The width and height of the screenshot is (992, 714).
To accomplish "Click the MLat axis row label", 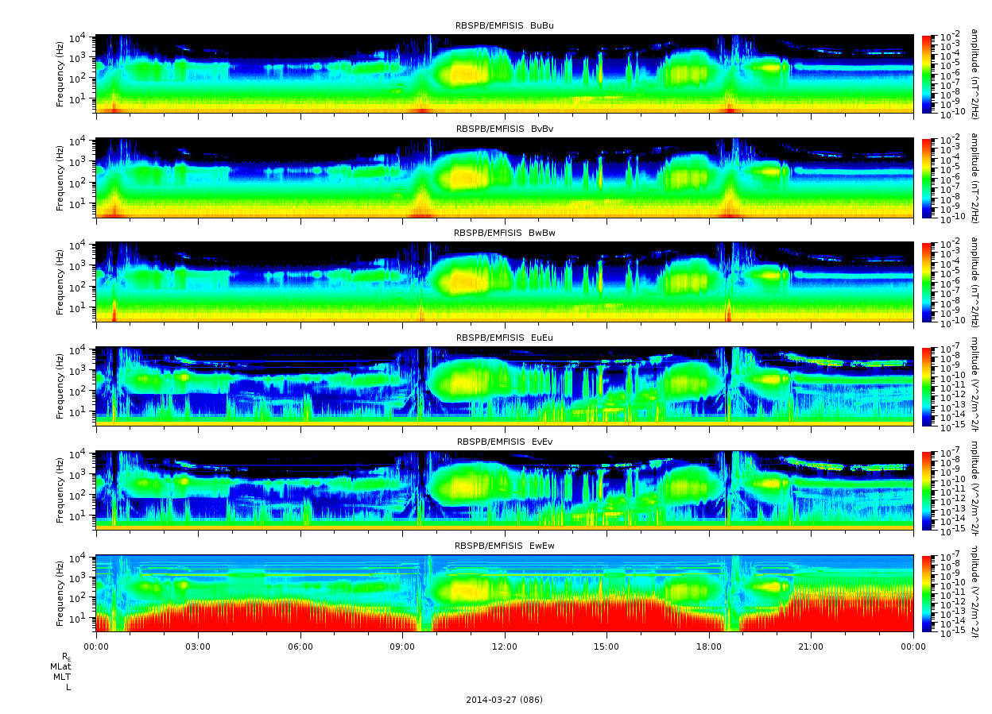I will click(60, 666).
